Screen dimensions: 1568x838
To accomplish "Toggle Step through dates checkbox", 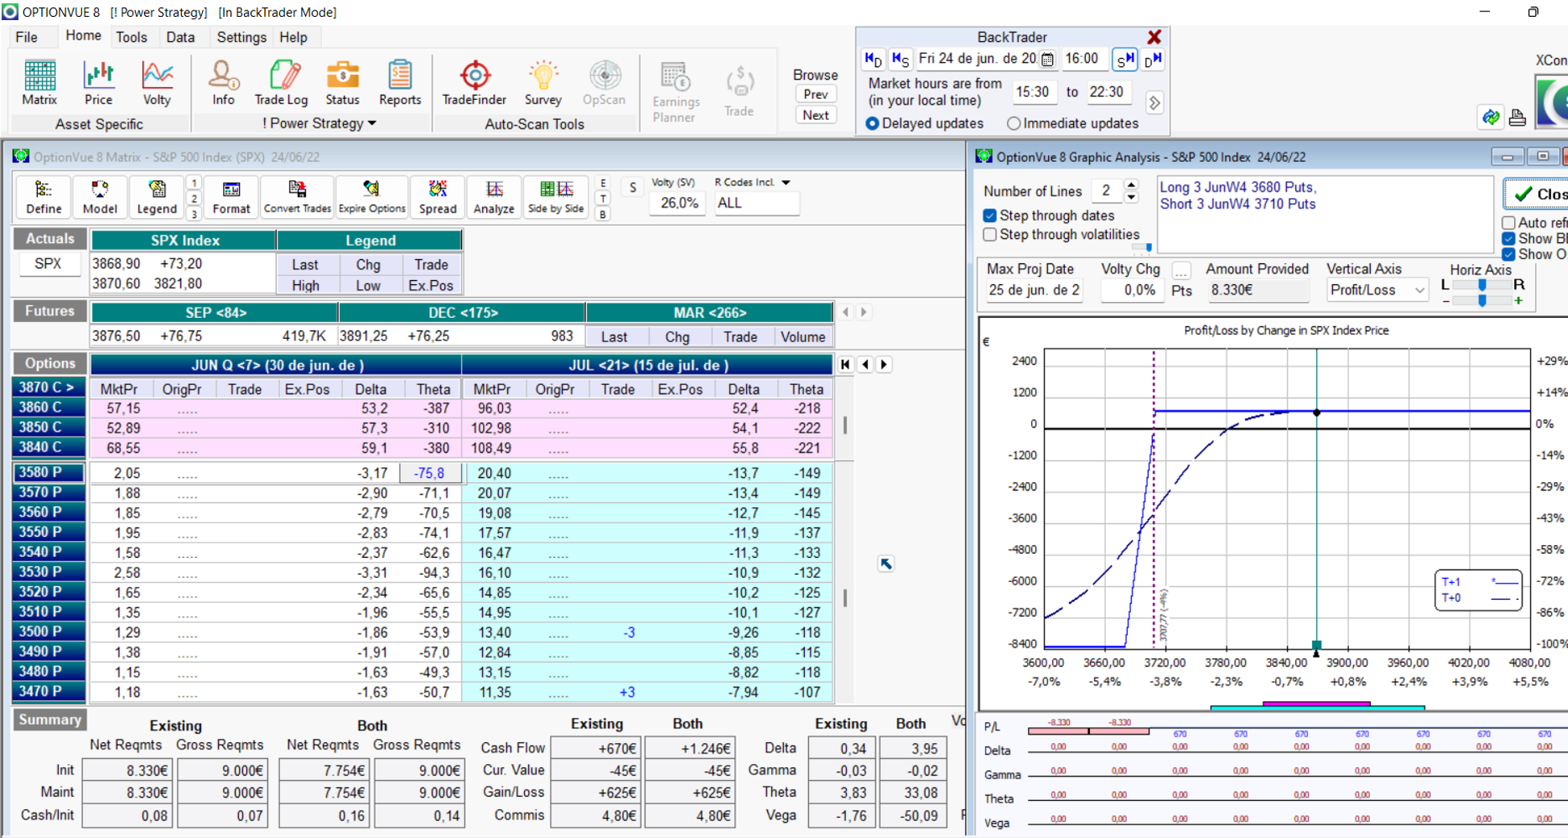I will (x=990, y=216).
